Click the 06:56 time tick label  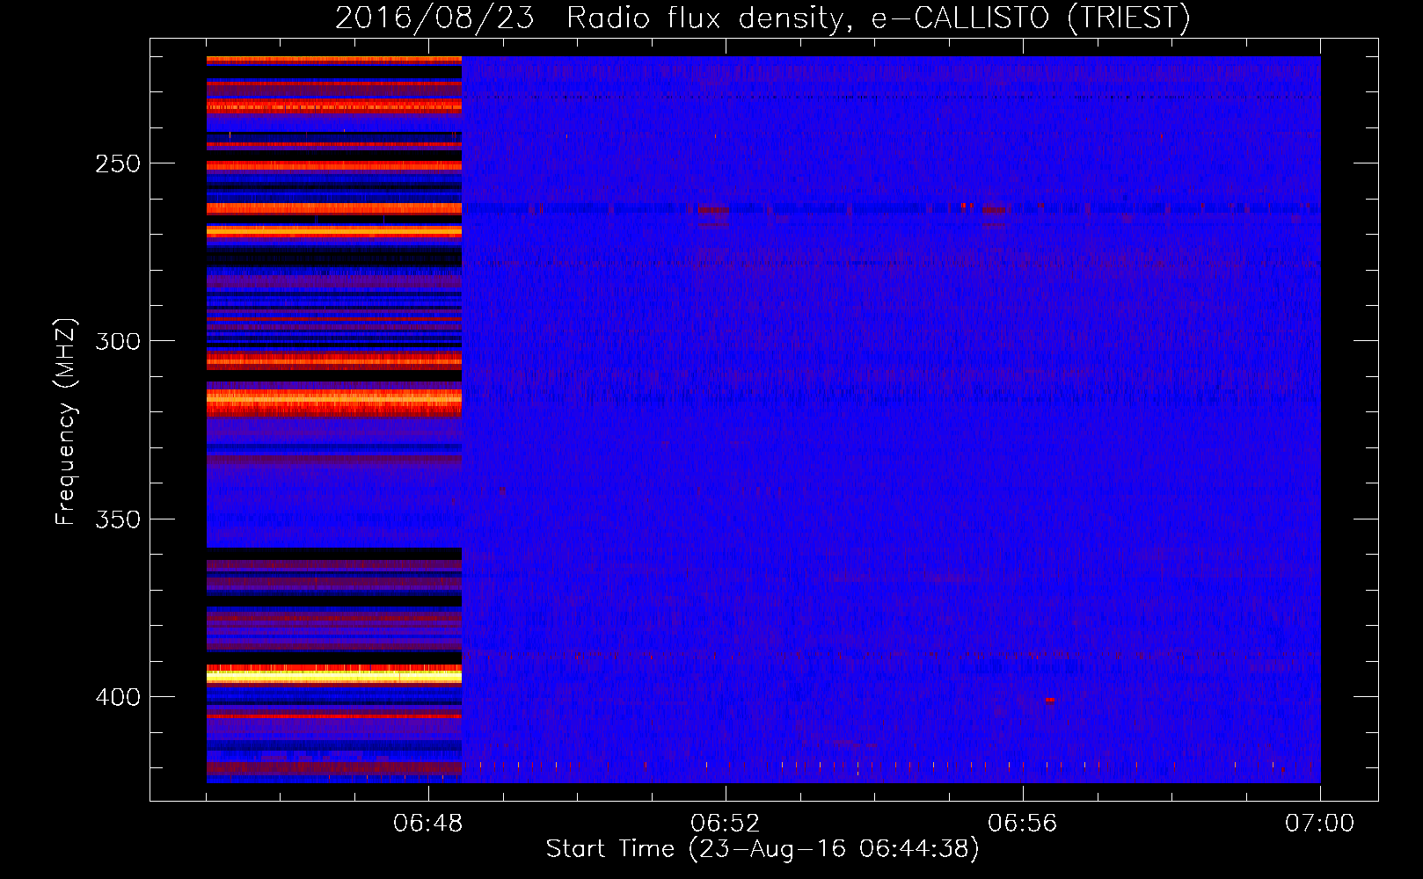point(1023,823)
